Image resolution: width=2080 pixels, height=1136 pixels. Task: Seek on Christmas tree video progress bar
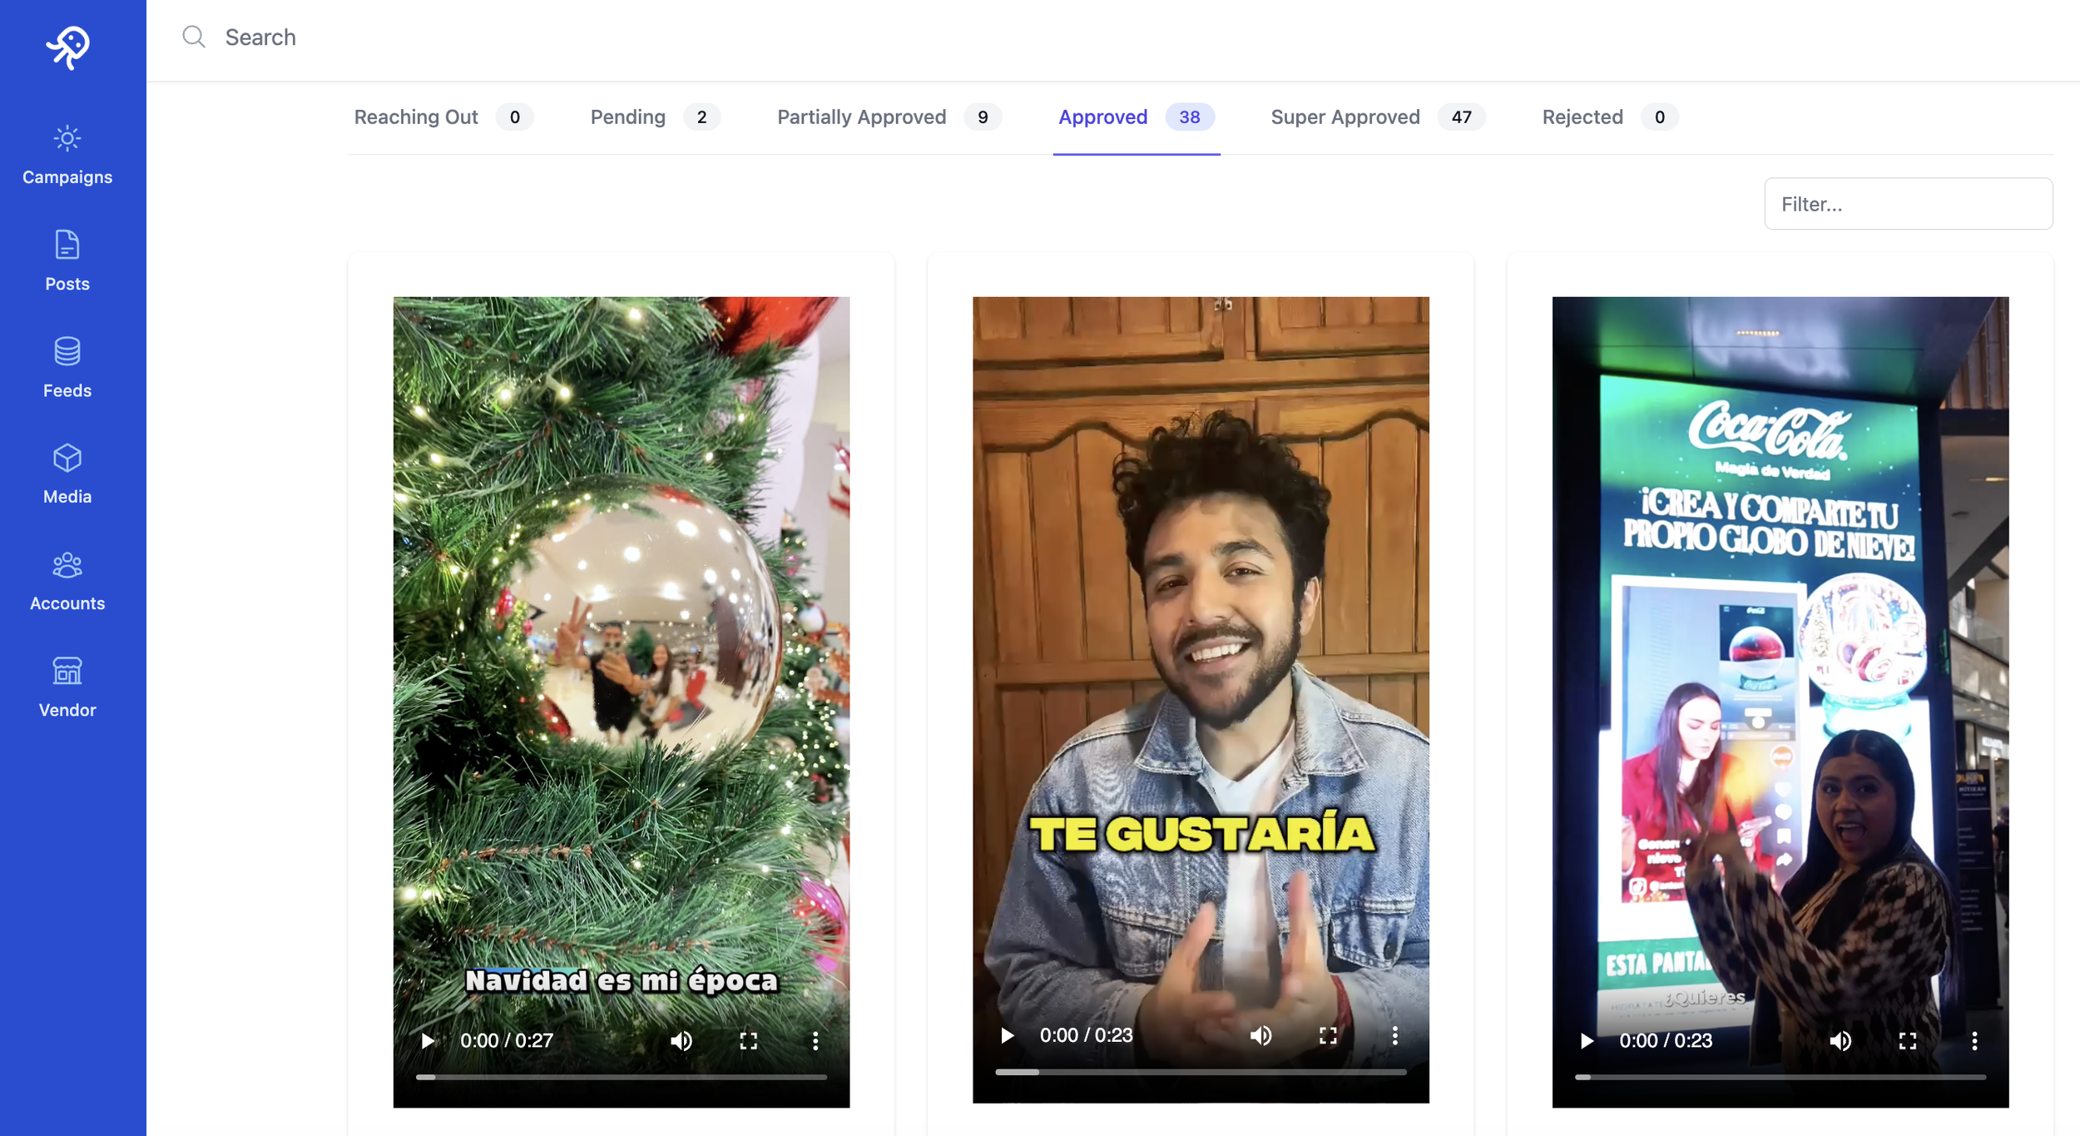pos(621,1077)
